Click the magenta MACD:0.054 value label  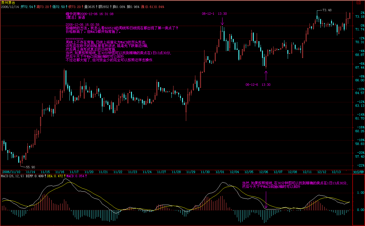tap(75, 176)
